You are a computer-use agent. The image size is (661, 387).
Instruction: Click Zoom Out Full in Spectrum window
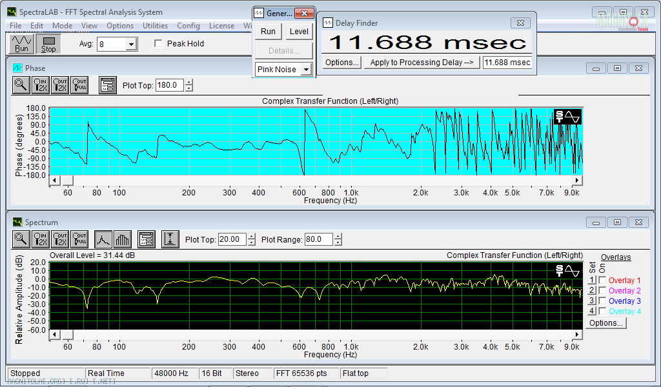[79, 239]
